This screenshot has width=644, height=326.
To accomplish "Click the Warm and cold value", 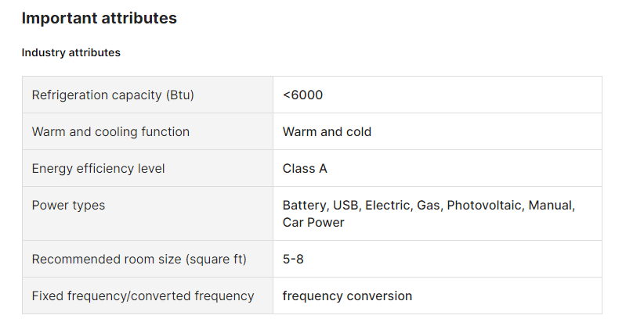I will [x=327, y=131].
